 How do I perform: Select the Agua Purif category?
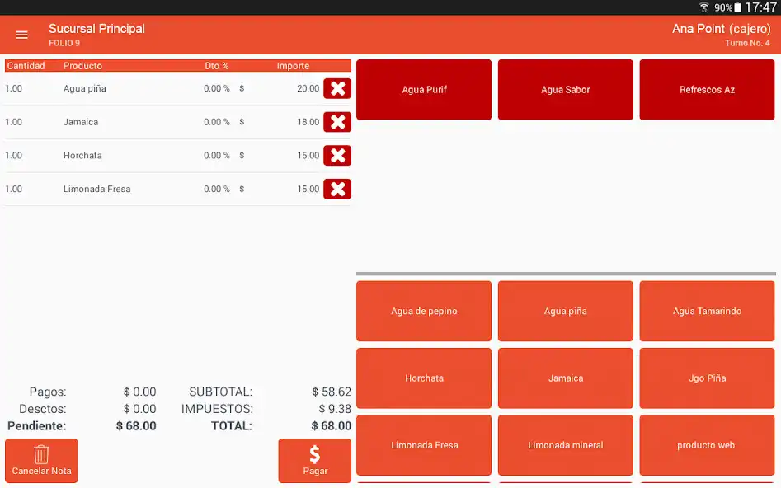pyautogui.click(x=423, y=89)
